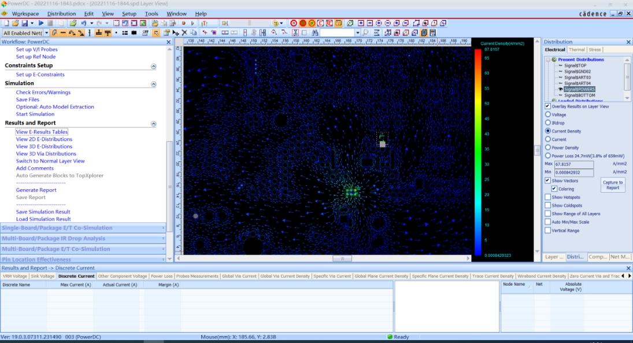Click the View 2D E-Distributions link
This screenshot has width=633, height=343.
pos(44,139)
